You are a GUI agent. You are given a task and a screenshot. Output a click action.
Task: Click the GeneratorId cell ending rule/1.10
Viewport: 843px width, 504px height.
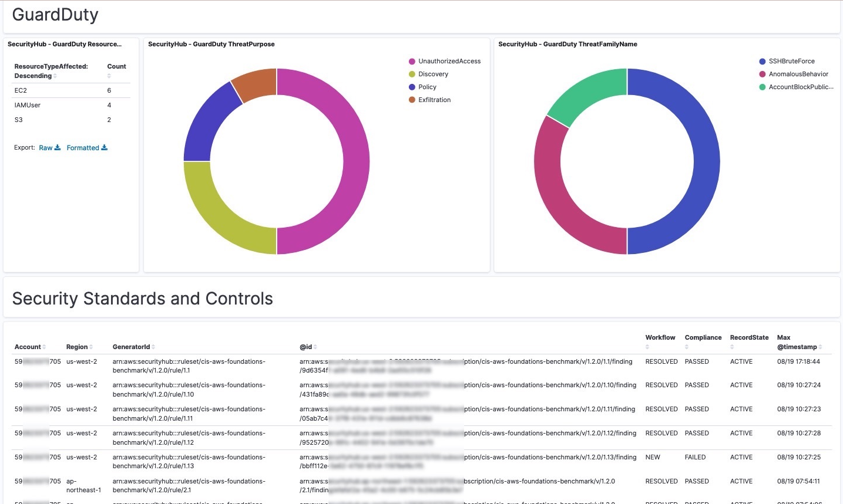tap(189, 390)
